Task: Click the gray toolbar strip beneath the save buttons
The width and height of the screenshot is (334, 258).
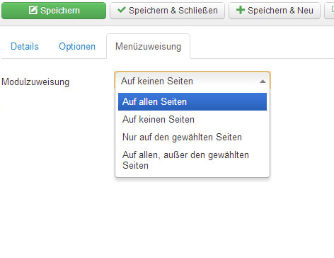Action: click(x=167, y=23)
